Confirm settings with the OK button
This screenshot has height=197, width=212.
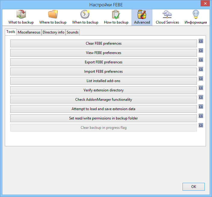coord(193,187)
